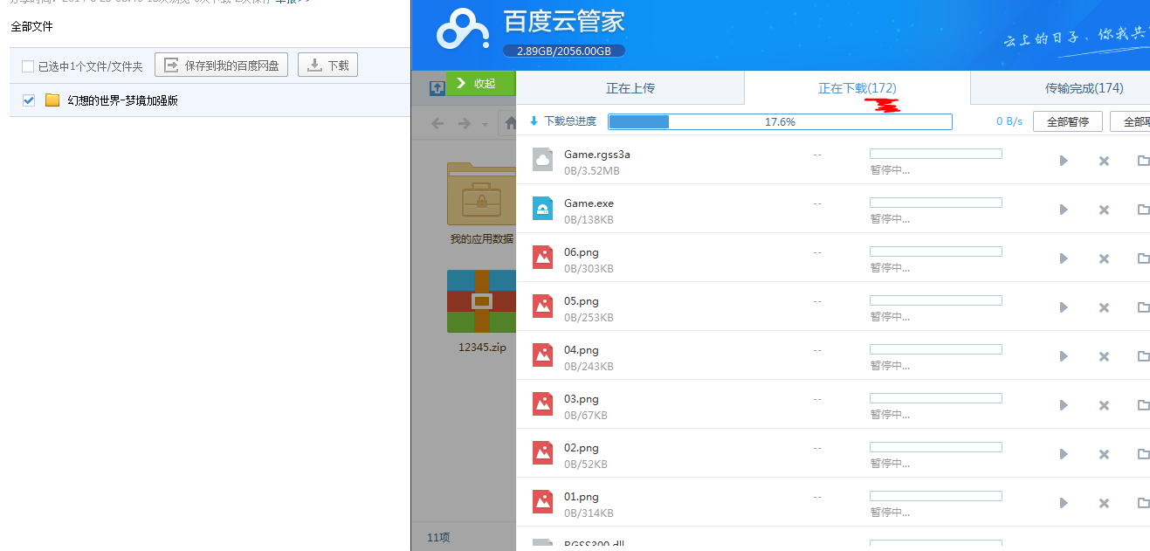Resume downloading 05.png

[x=1064, y=307]
